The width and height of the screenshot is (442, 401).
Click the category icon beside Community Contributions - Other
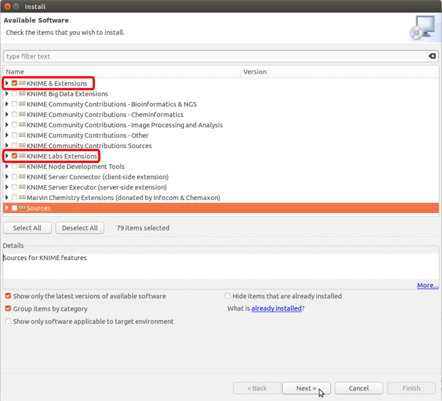22,135
